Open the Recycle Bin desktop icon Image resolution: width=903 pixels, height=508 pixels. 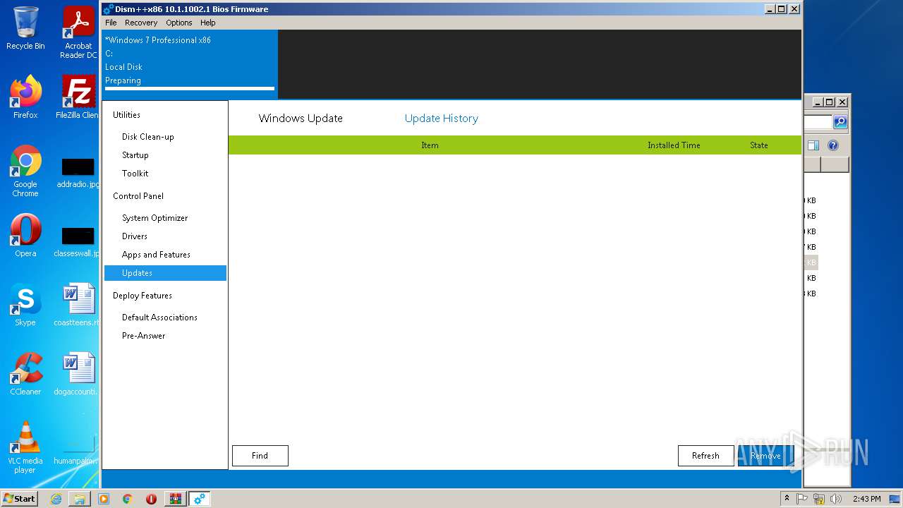point(25,28)
